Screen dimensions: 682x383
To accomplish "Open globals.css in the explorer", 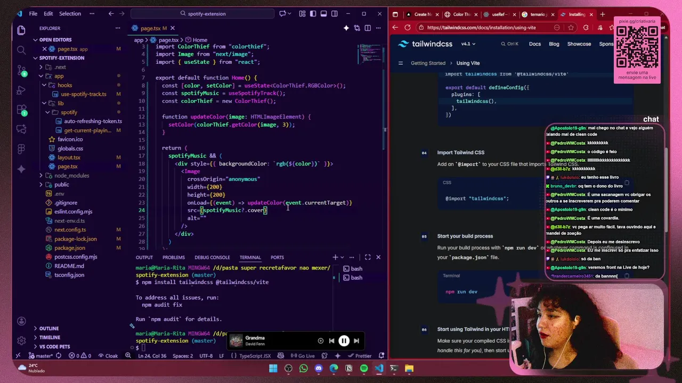I will (70, 148).
